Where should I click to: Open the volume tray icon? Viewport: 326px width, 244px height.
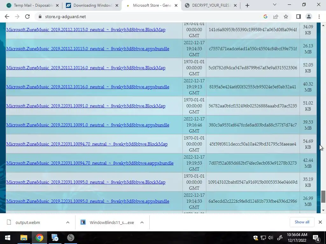click(x=271, y=238)
